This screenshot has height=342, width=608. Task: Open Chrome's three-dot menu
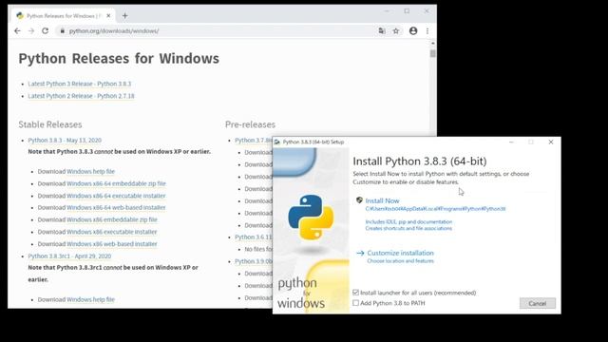[x=427, y=30]
